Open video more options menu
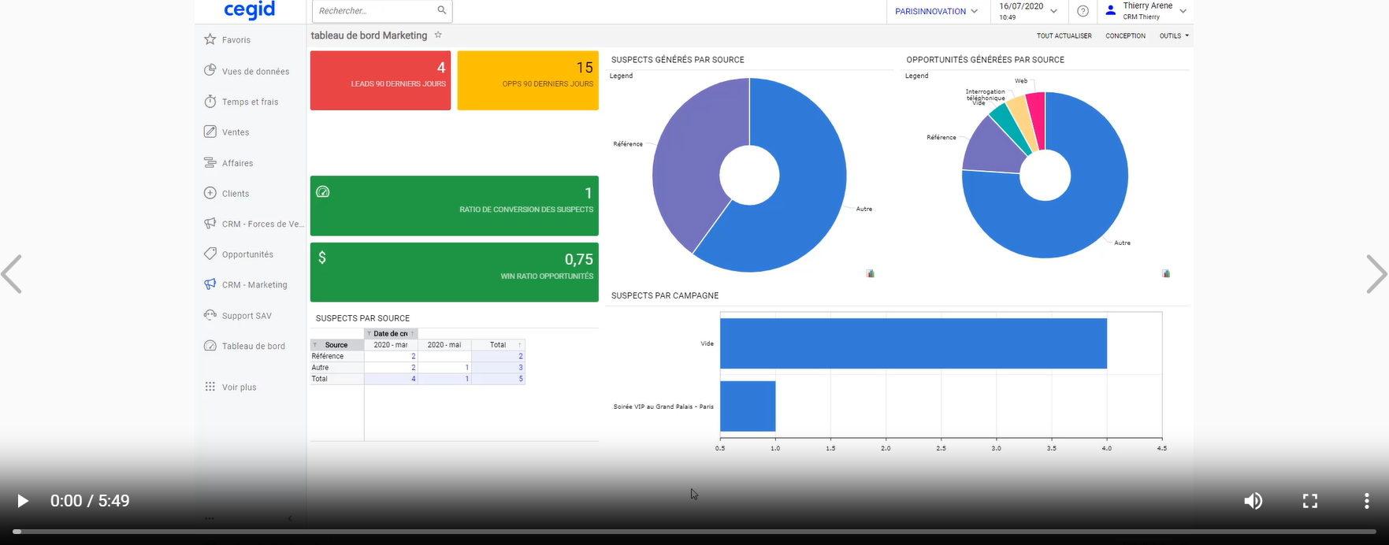 coord(1367,501)
